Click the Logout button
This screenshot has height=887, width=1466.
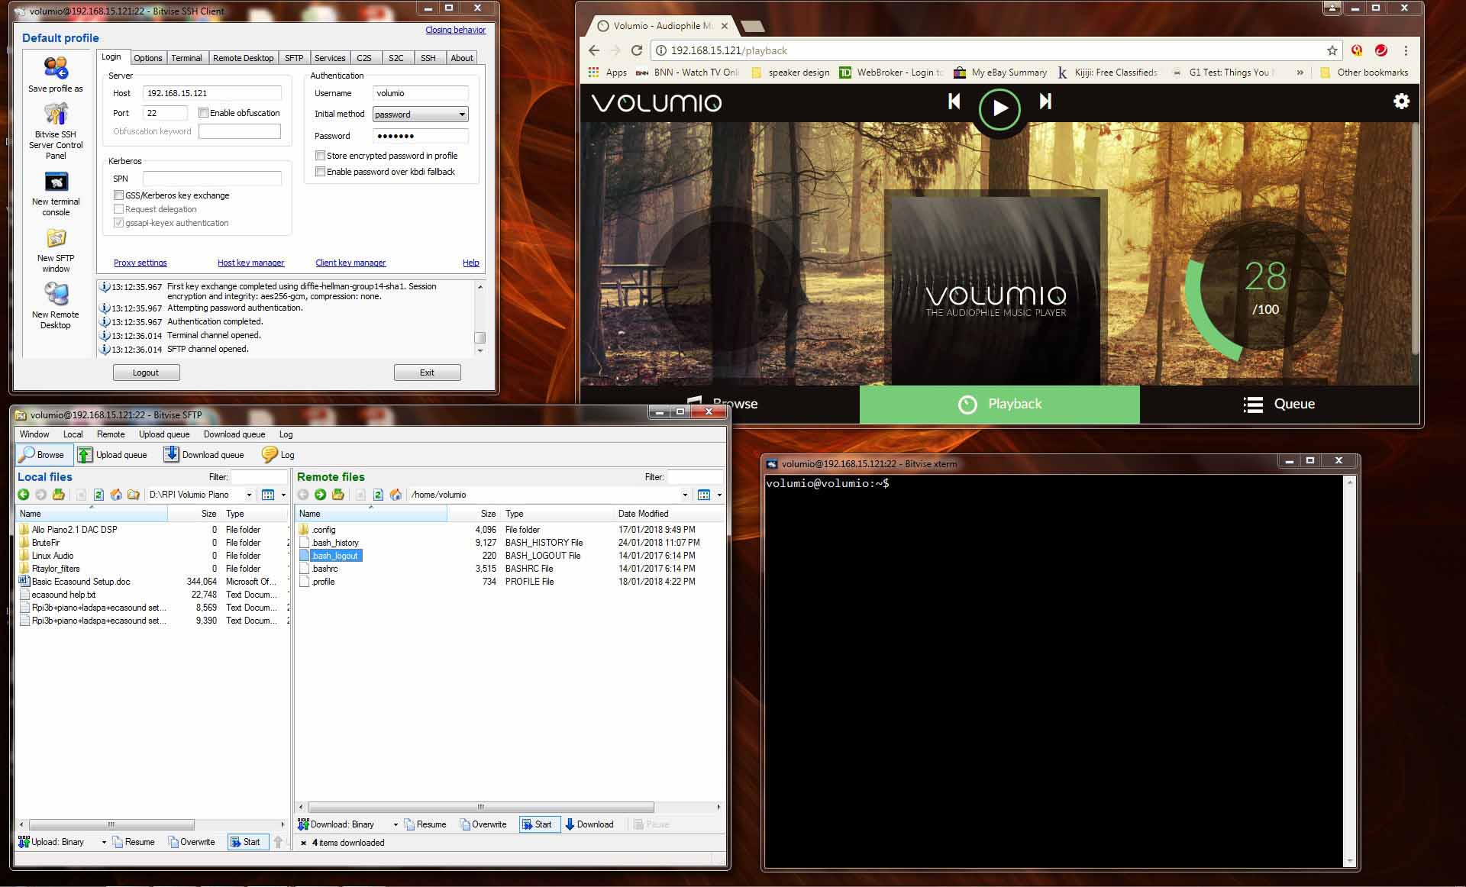pyautogui.click(x=146, y=373)
